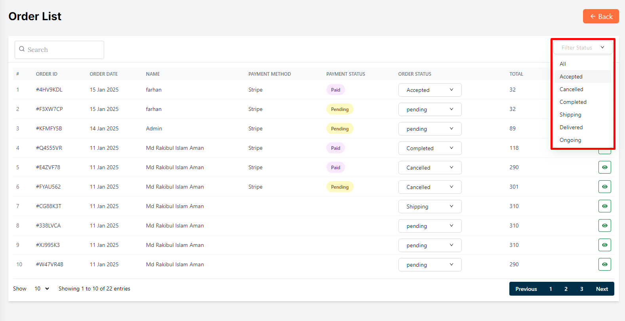
Task: View order #338LVCA using the eye icon
Action: pyautogui.click(x=604, y=225)
